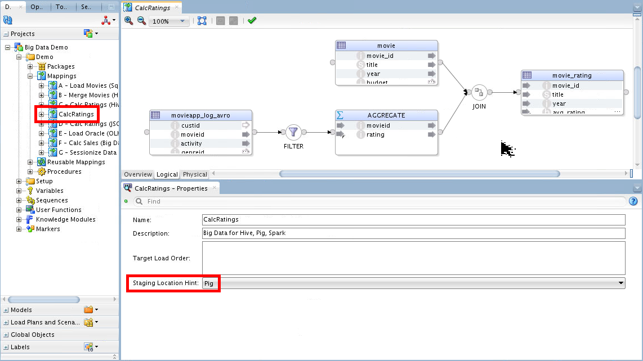Screen dimensions: 643x361
Task: Zoom in on the mapping diagram
Action: (x=129, y=20)
